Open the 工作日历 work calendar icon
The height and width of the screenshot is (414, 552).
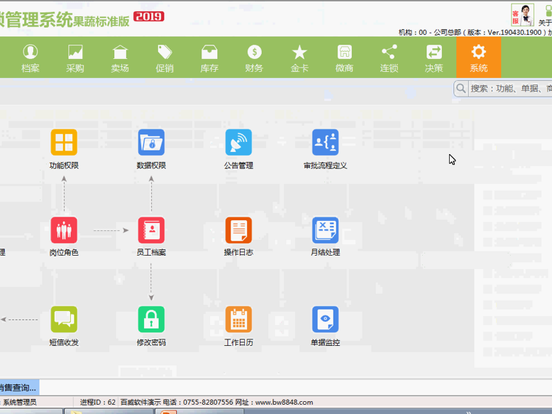pyautogui.click(x=238, y=320)
